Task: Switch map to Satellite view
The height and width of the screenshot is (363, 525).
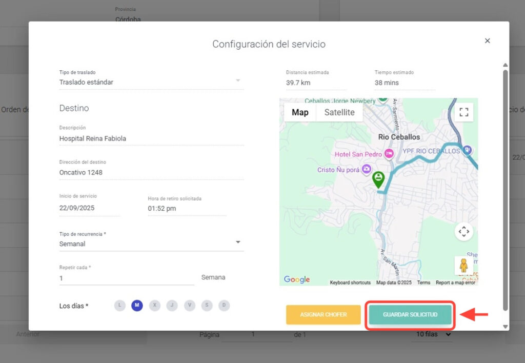Action: tap(339, 112)
